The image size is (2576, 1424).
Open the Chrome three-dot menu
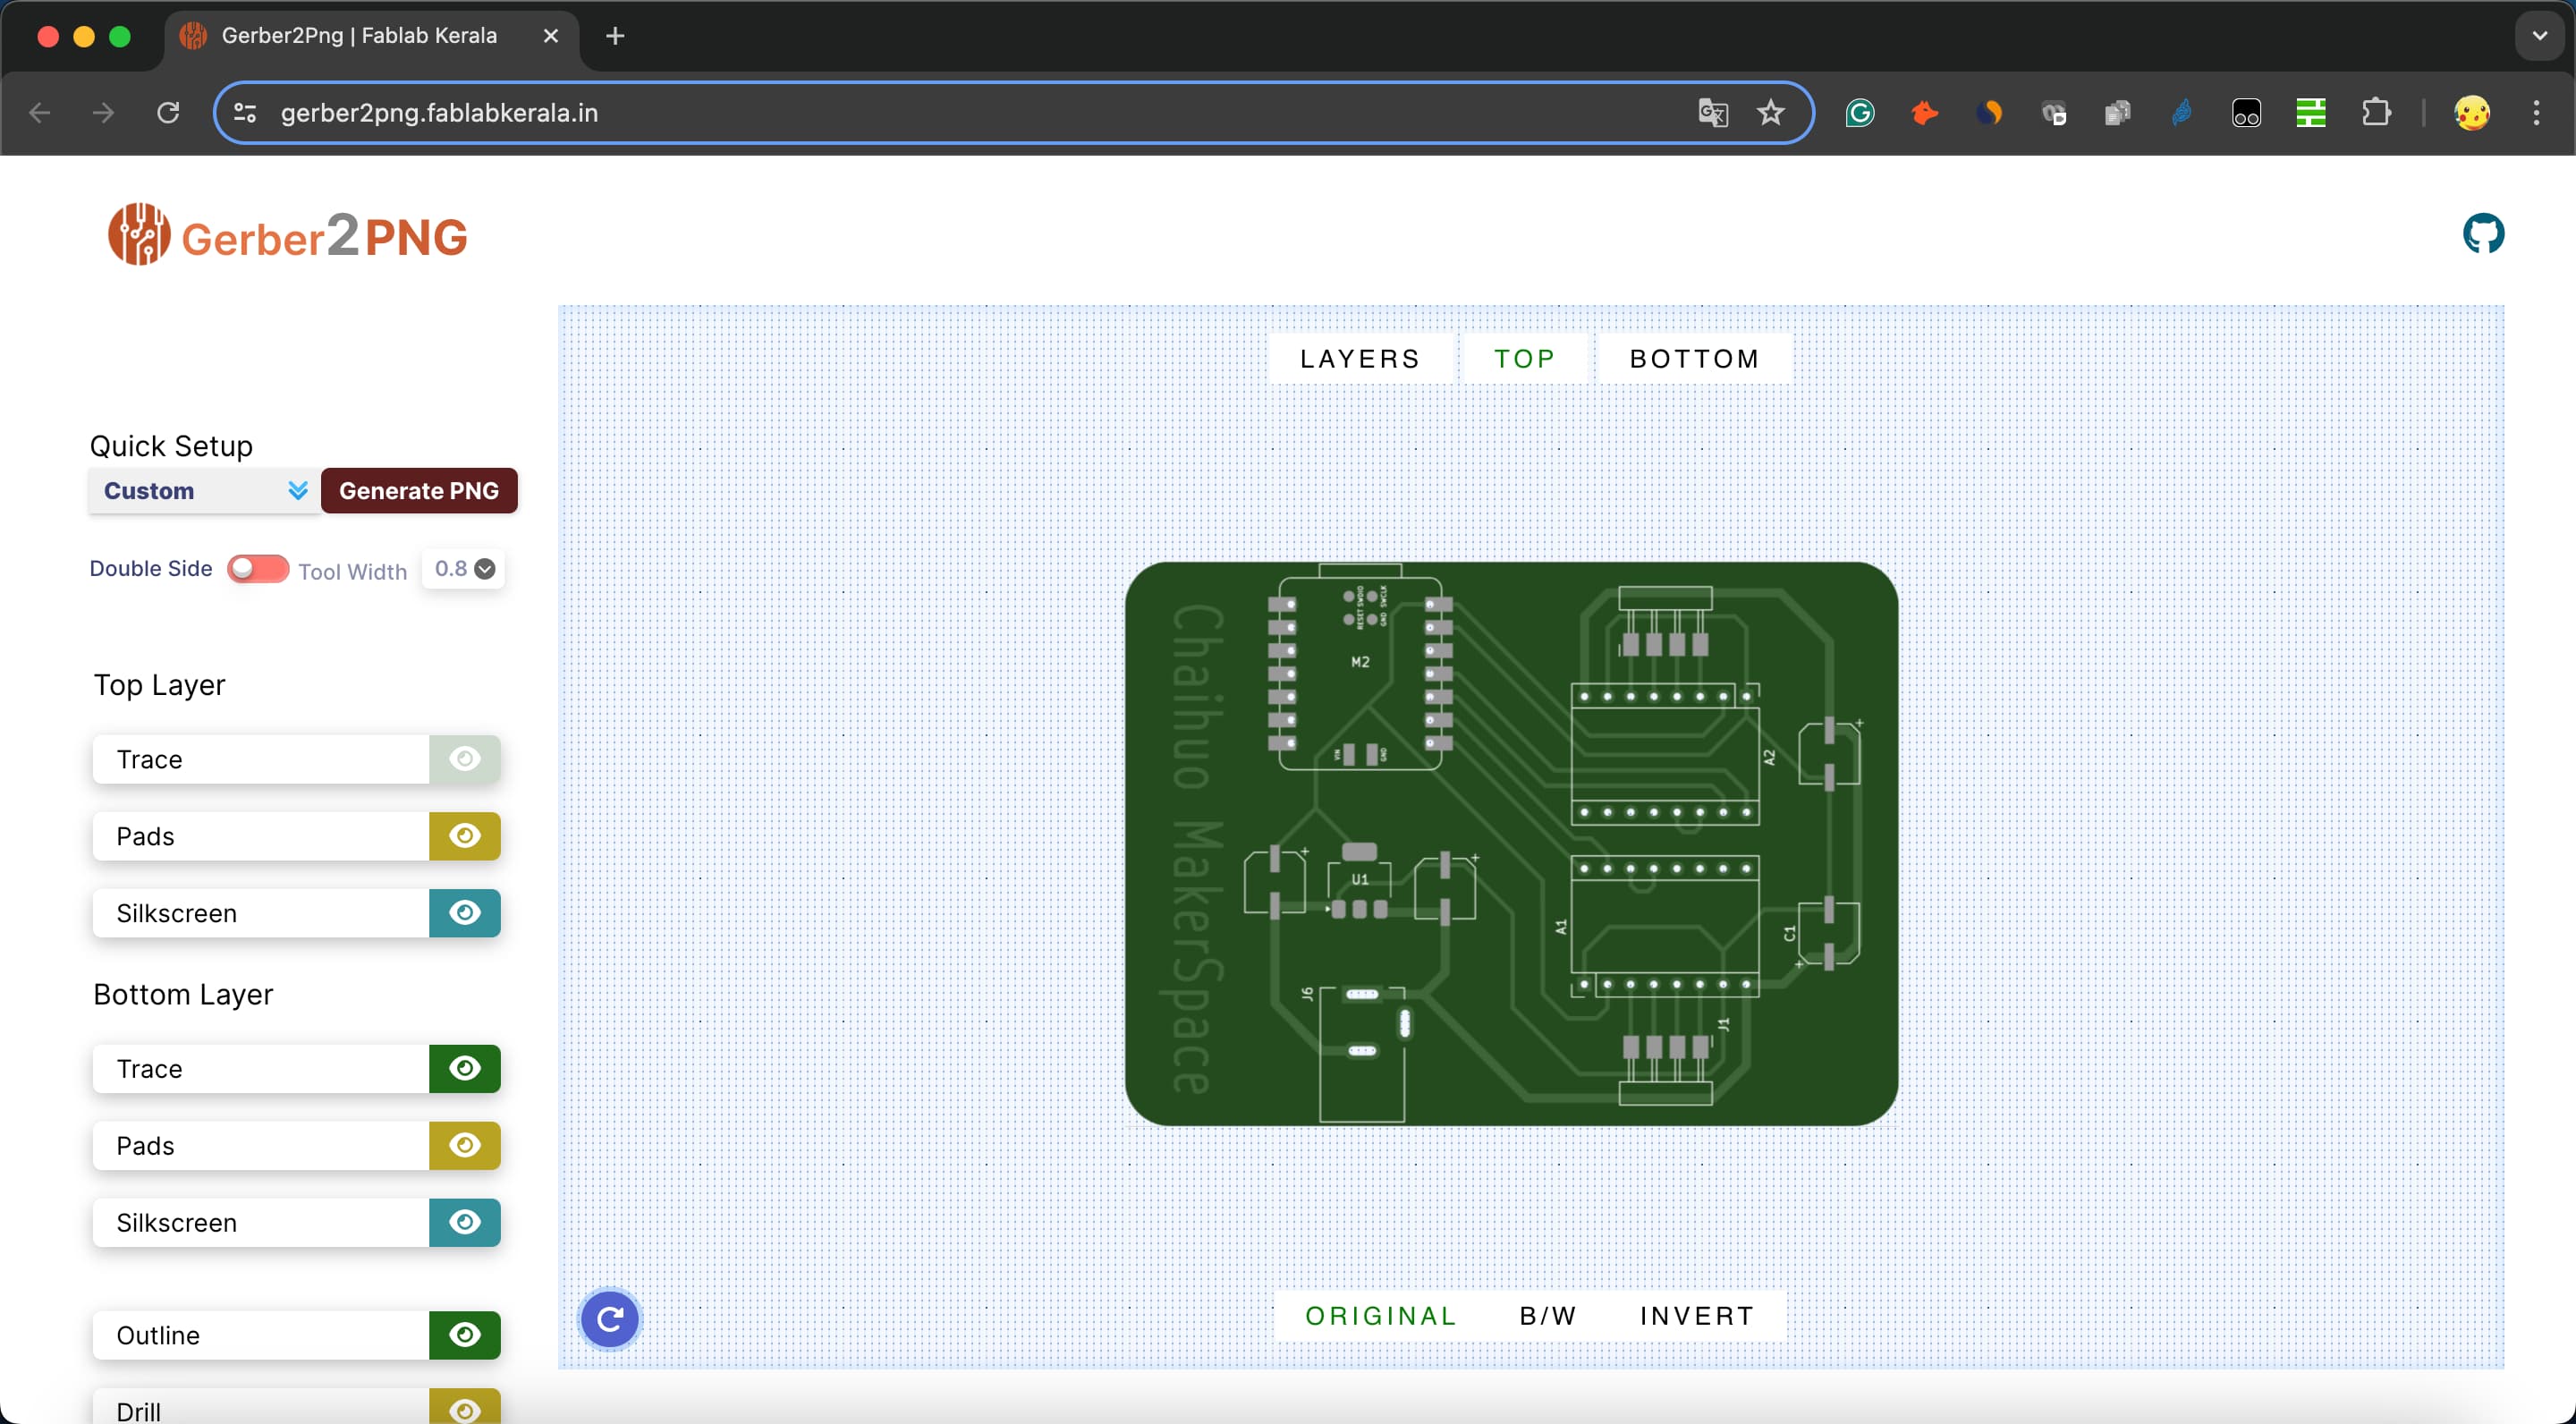[2536, 113]
